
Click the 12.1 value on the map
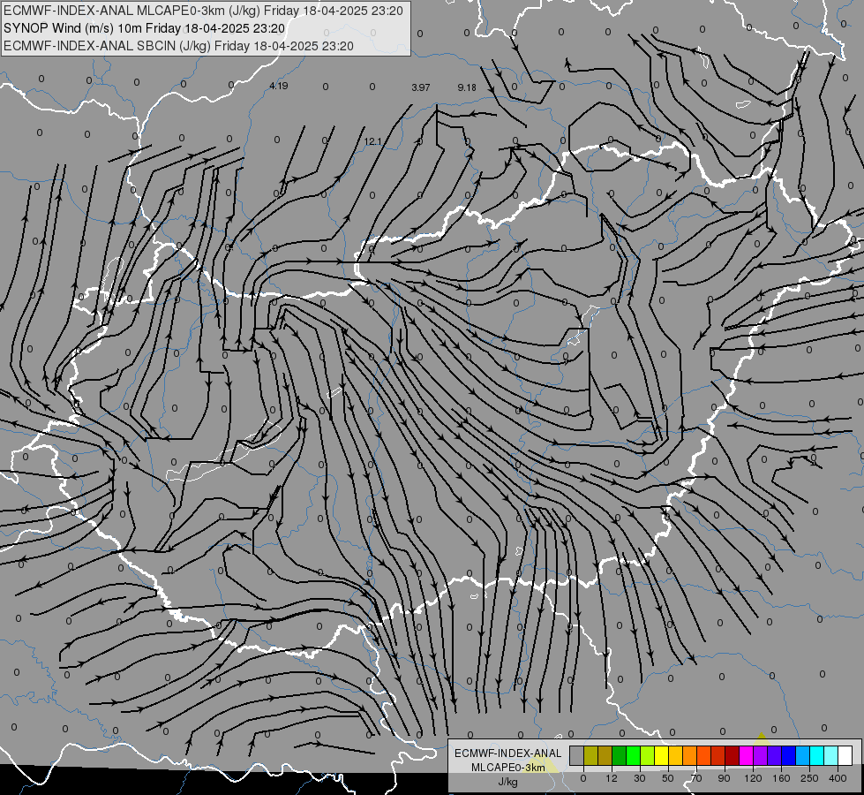click(372, 142)
